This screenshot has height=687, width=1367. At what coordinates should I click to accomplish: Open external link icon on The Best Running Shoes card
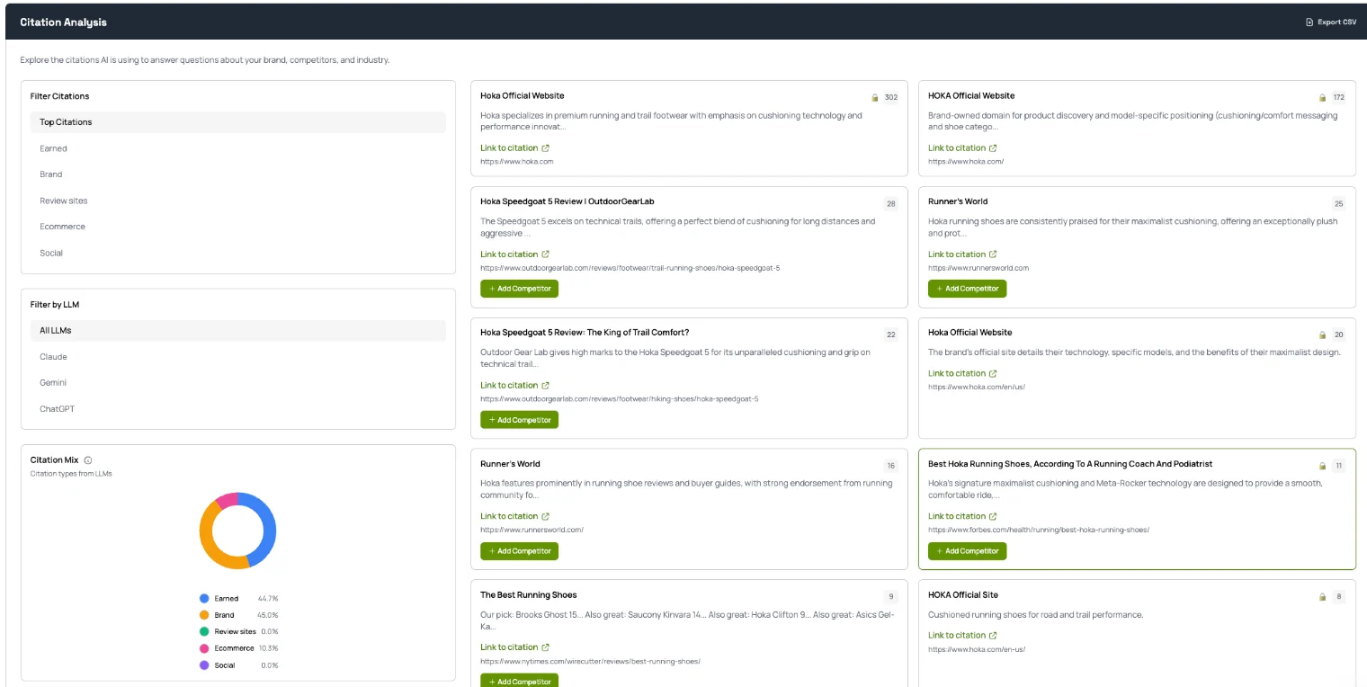click(545, 647)
